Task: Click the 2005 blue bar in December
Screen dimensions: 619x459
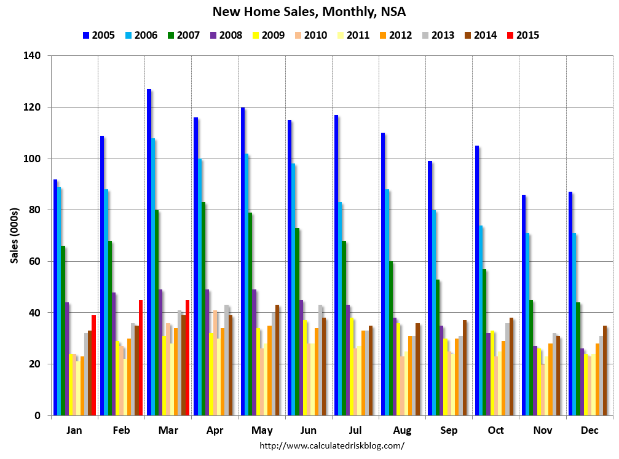Action: point(570,304)
